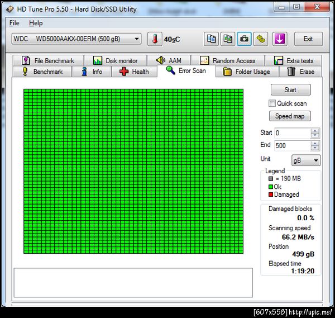Click the 1:19:20 elapsed time value
Screen dimensions: 335x318
point(303,271)
